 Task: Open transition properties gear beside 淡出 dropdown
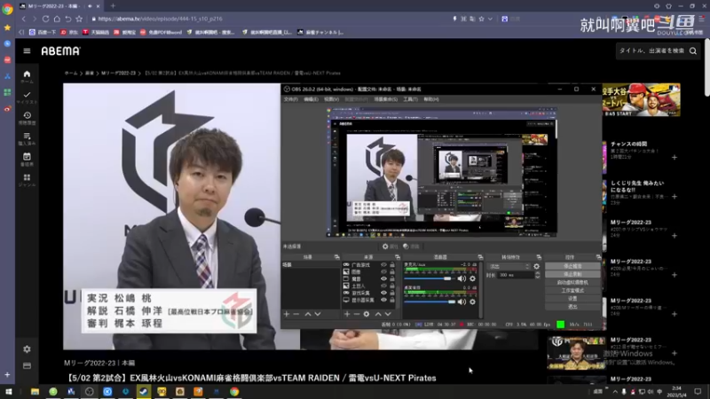(537, 267)
